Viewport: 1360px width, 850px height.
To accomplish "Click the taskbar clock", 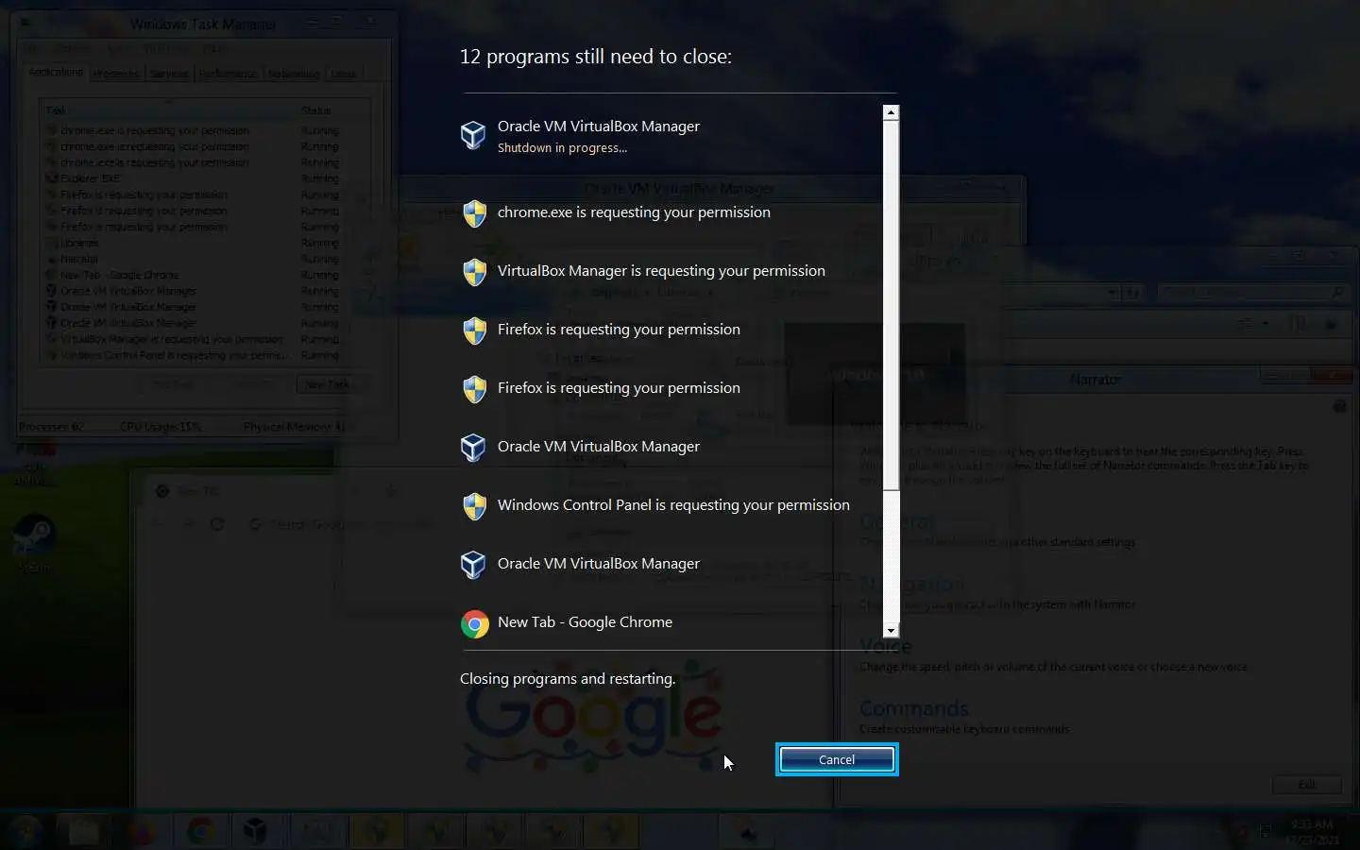I will tap(1313, 832).
